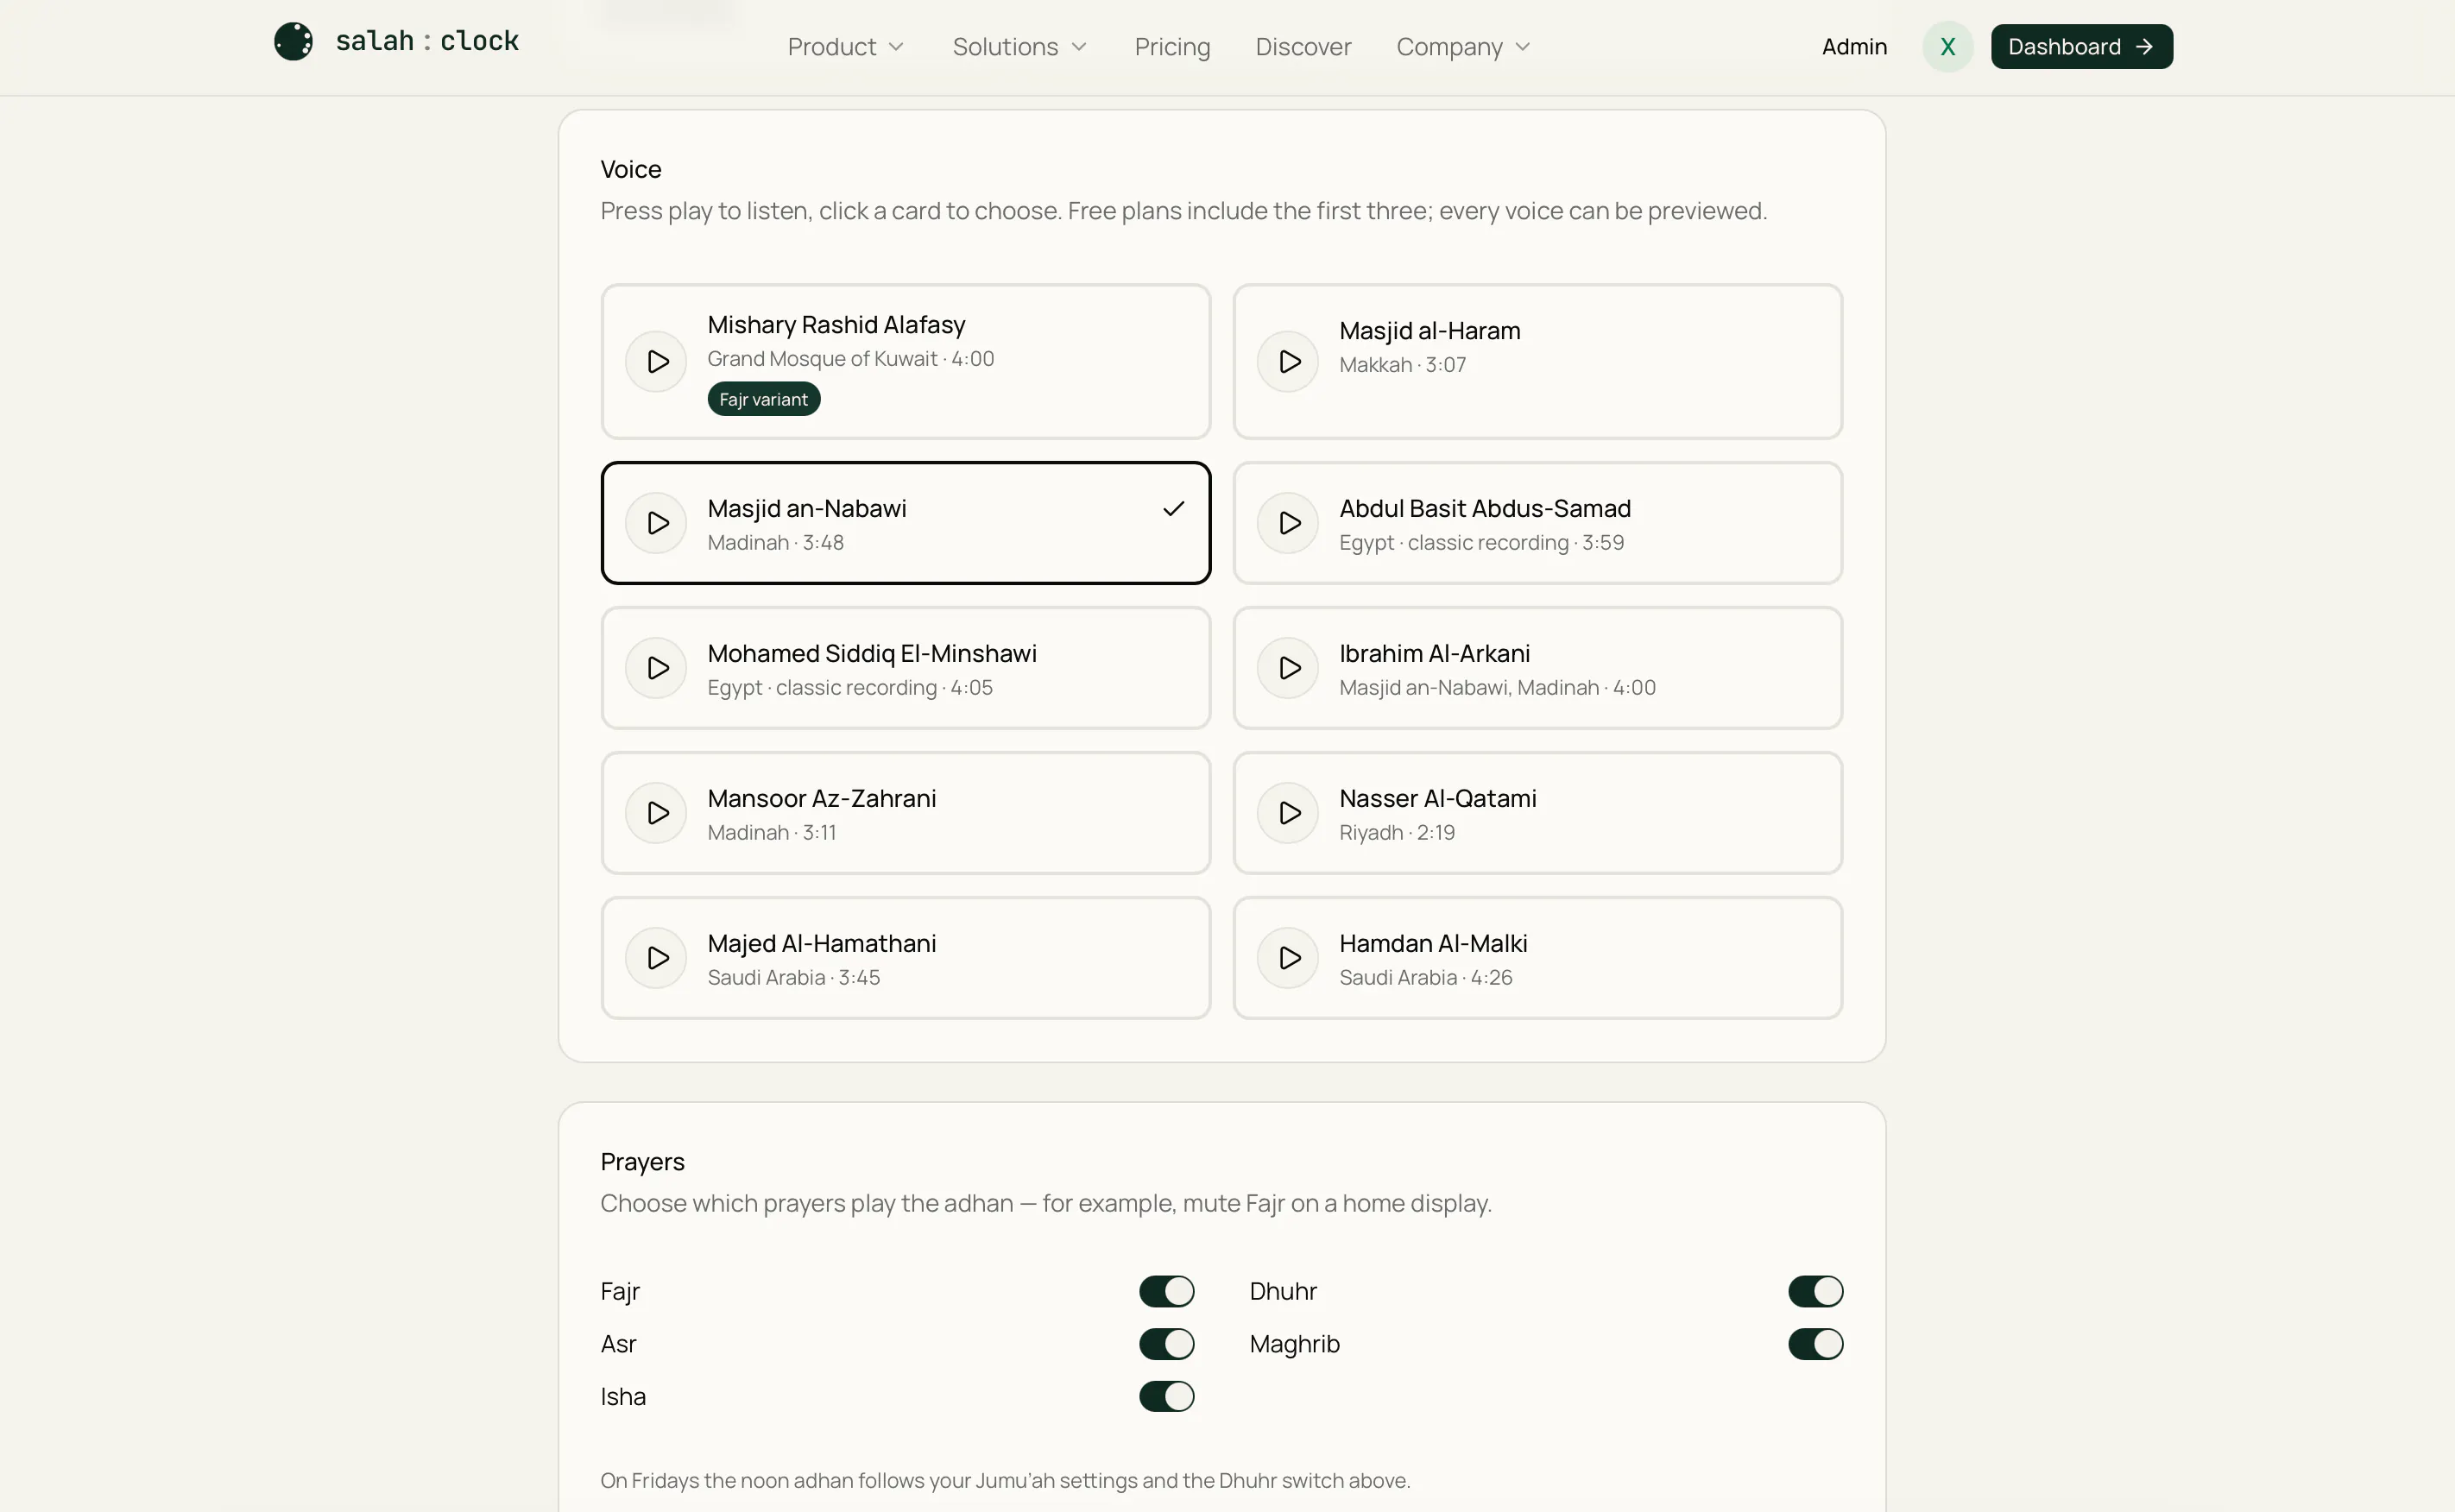Play the Mishary Rashid Alafasy adhan preview
Screen dimensions: 2455x1512
(x=656, y=361)
